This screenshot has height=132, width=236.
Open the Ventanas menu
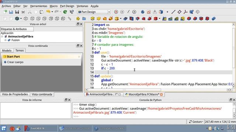pyautogui.click(x=82, y=6)
